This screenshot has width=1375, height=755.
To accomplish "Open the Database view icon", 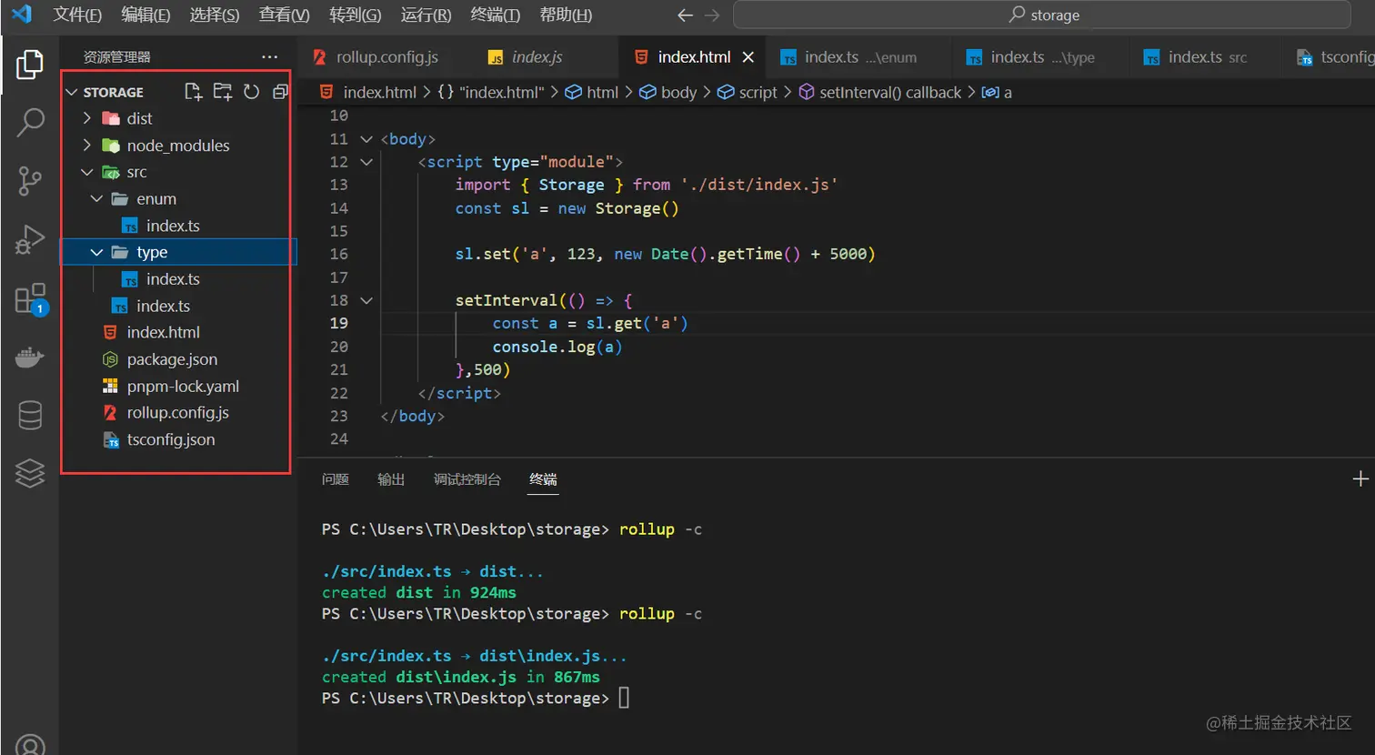I will click(30, 416).
